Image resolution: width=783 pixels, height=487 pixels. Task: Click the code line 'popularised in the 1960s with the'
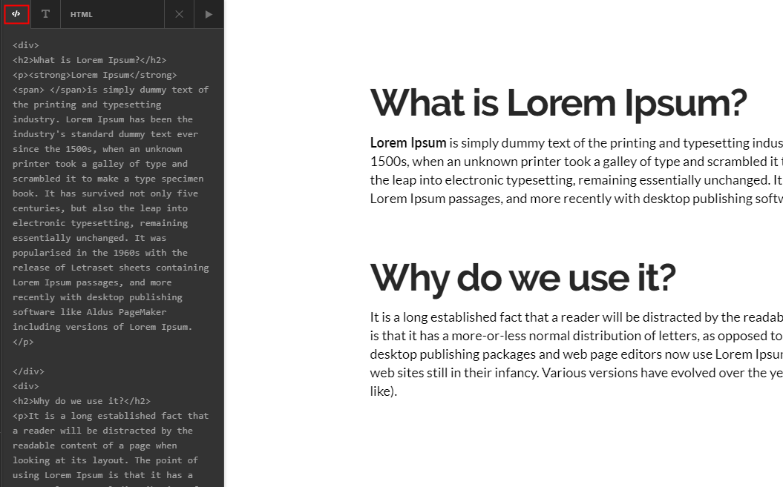100,253
